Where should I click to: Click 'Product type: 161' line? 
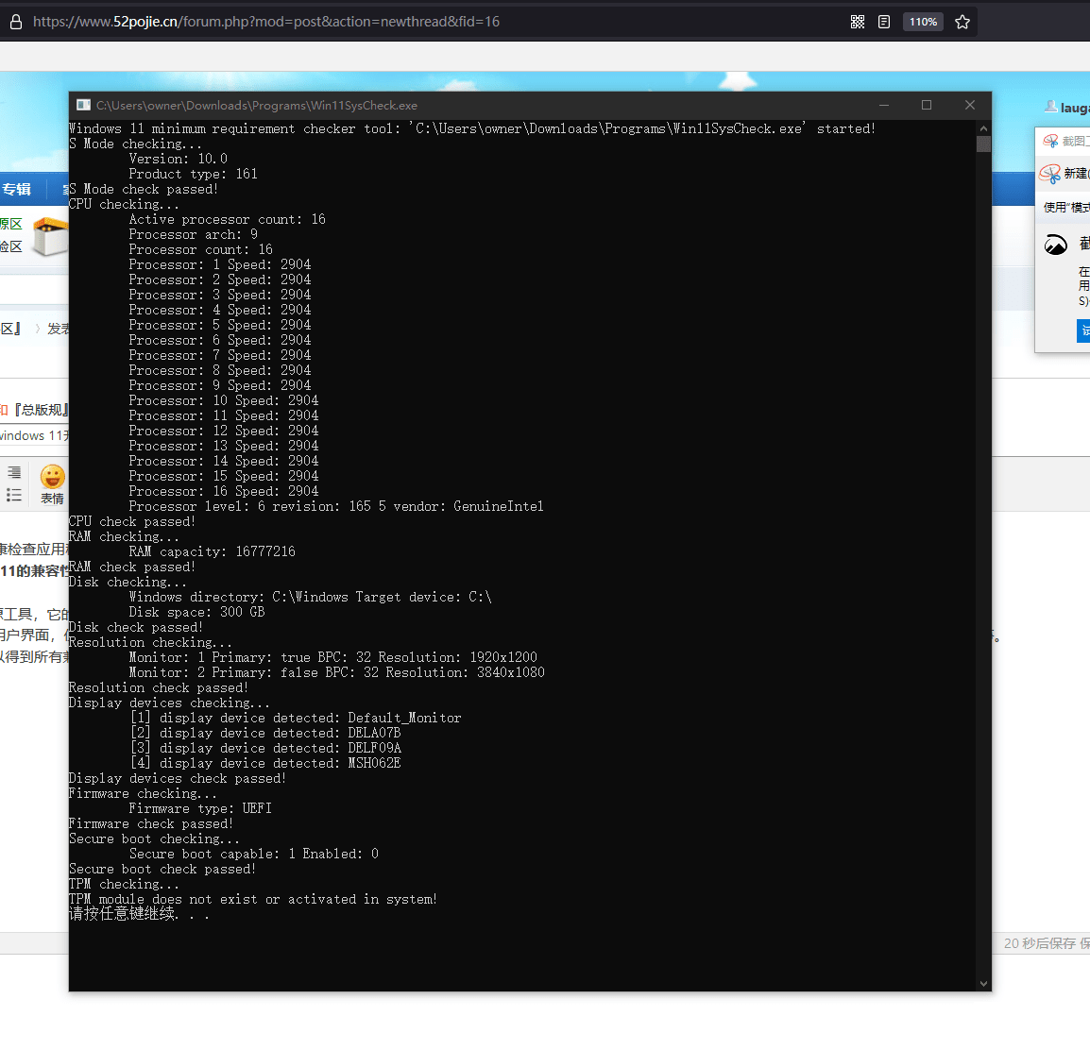pos(193,174)
